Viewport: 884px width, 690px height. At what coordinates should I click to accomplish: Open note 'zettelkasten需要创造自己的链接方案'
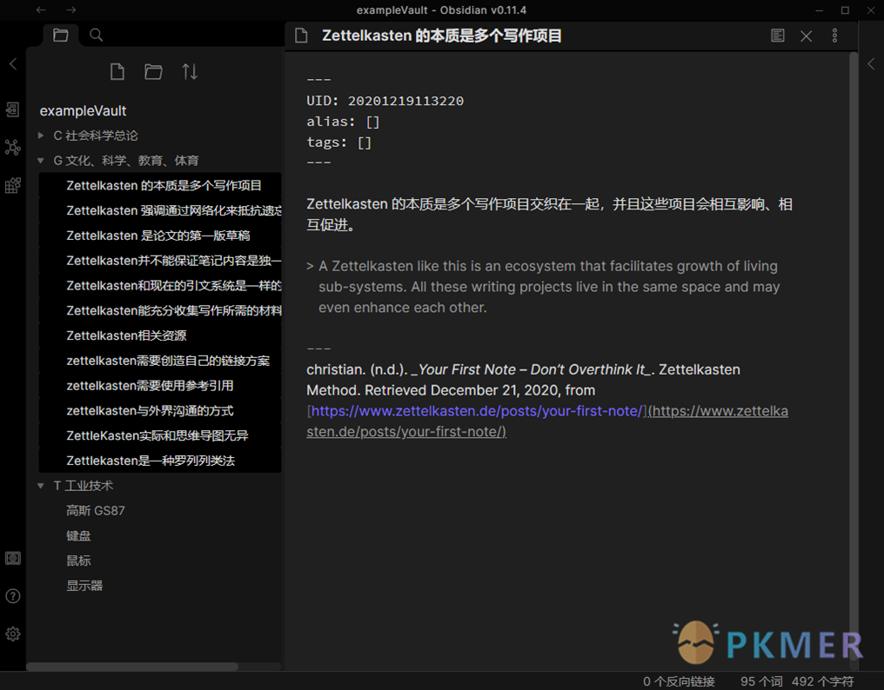tap(159, 361)
